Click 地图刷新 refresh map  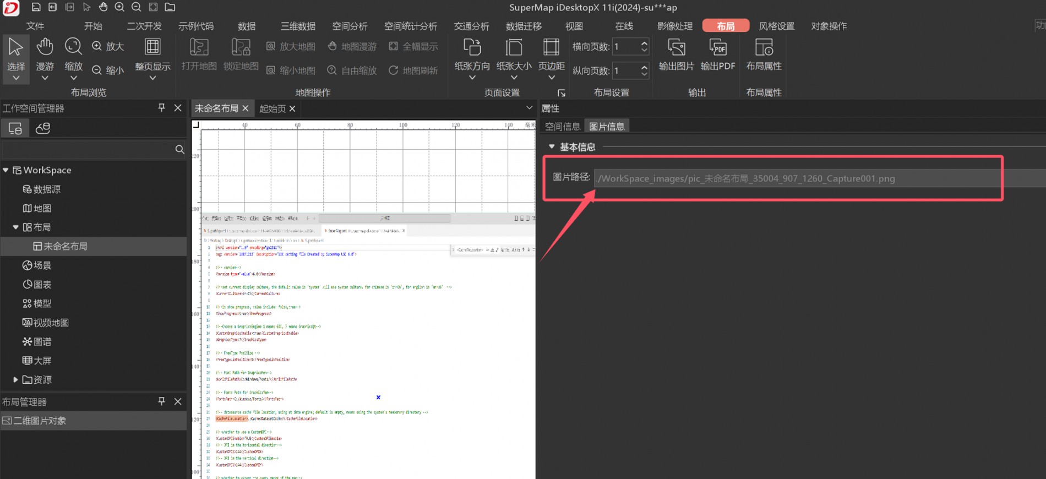(413, 70)
